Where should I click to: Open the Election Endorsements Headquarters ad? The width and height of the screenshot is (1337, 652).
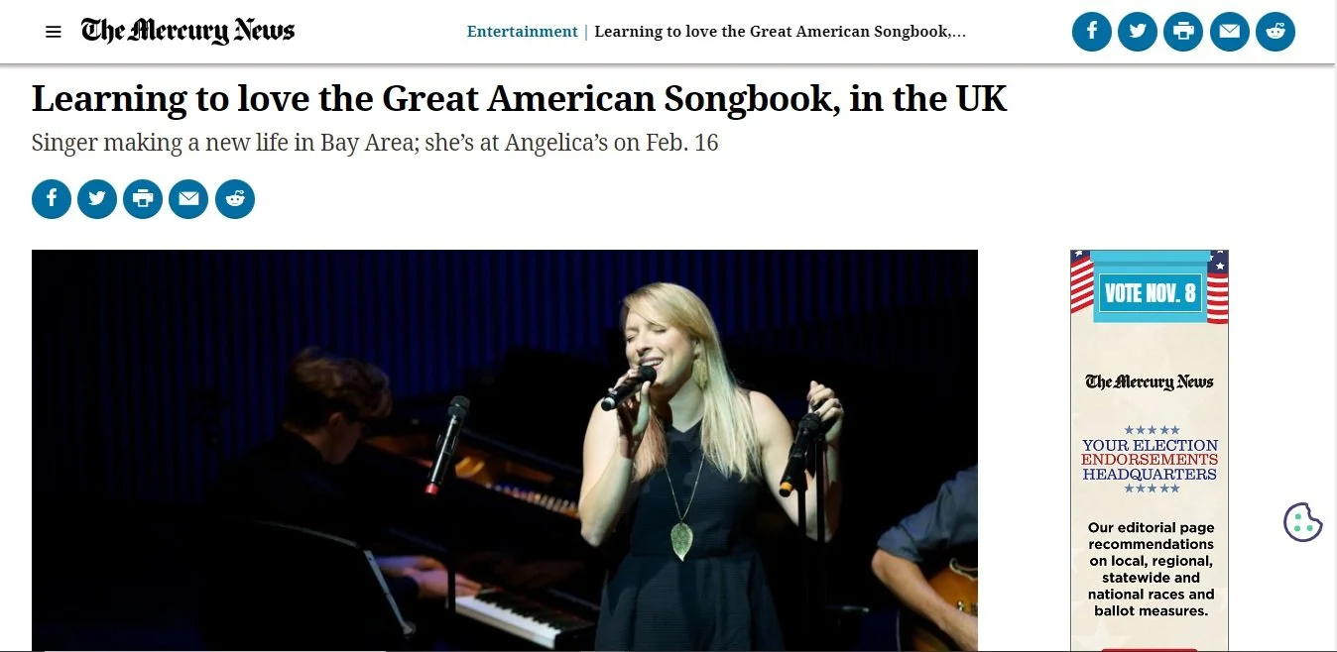pos(1150,460)
